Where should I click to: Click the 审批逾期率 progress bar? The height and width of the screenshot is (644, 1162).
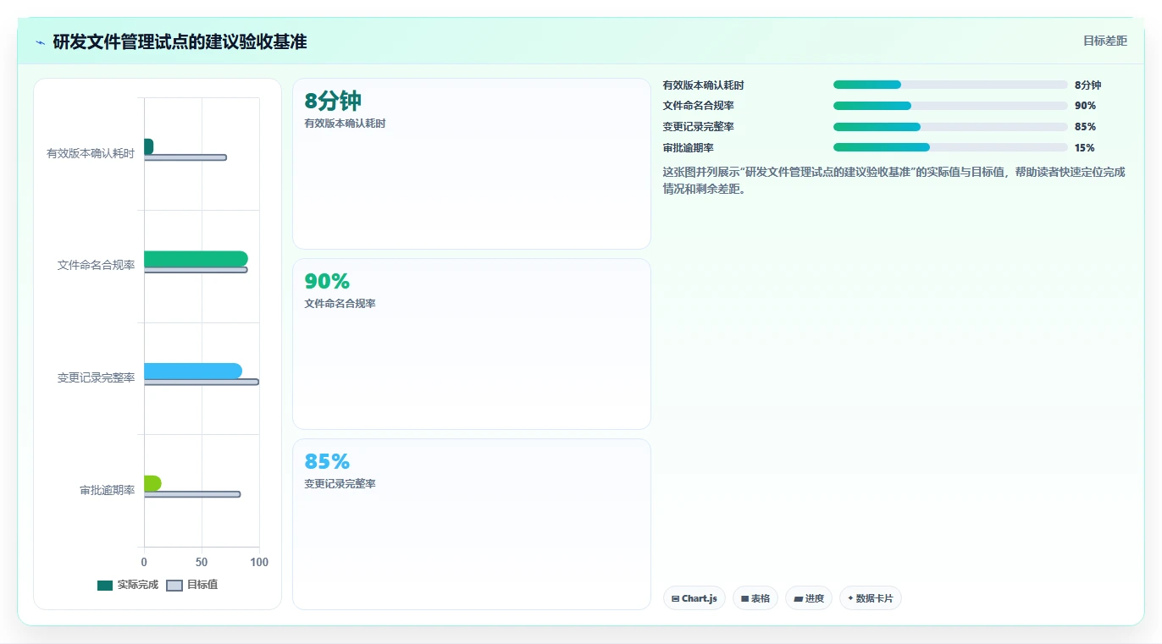pos(950,147)
